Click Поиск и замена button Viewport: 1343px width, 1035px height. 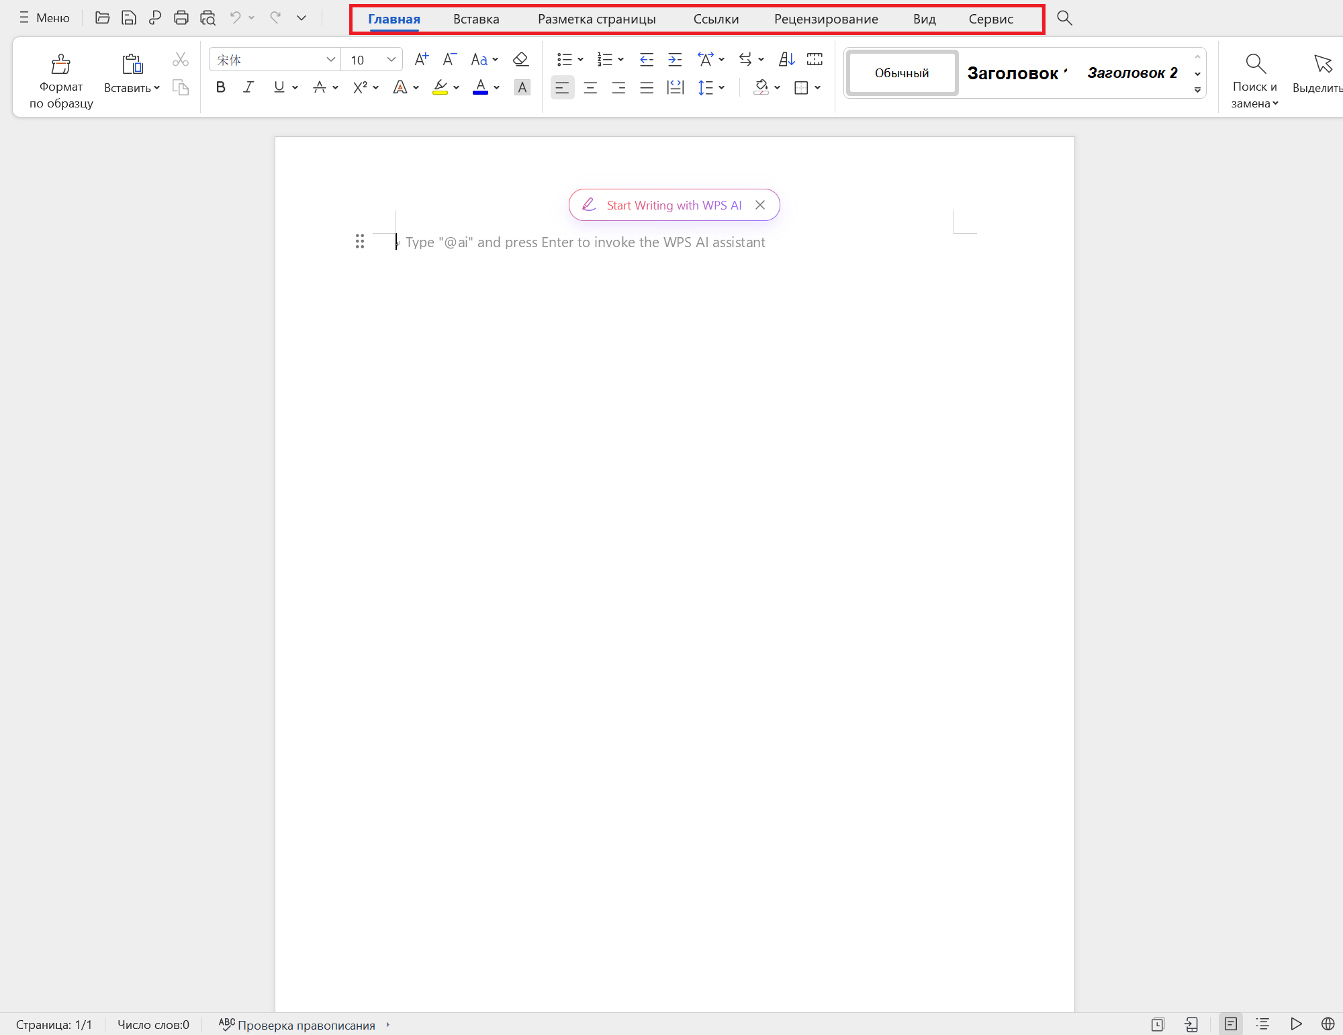point(1255,81)
